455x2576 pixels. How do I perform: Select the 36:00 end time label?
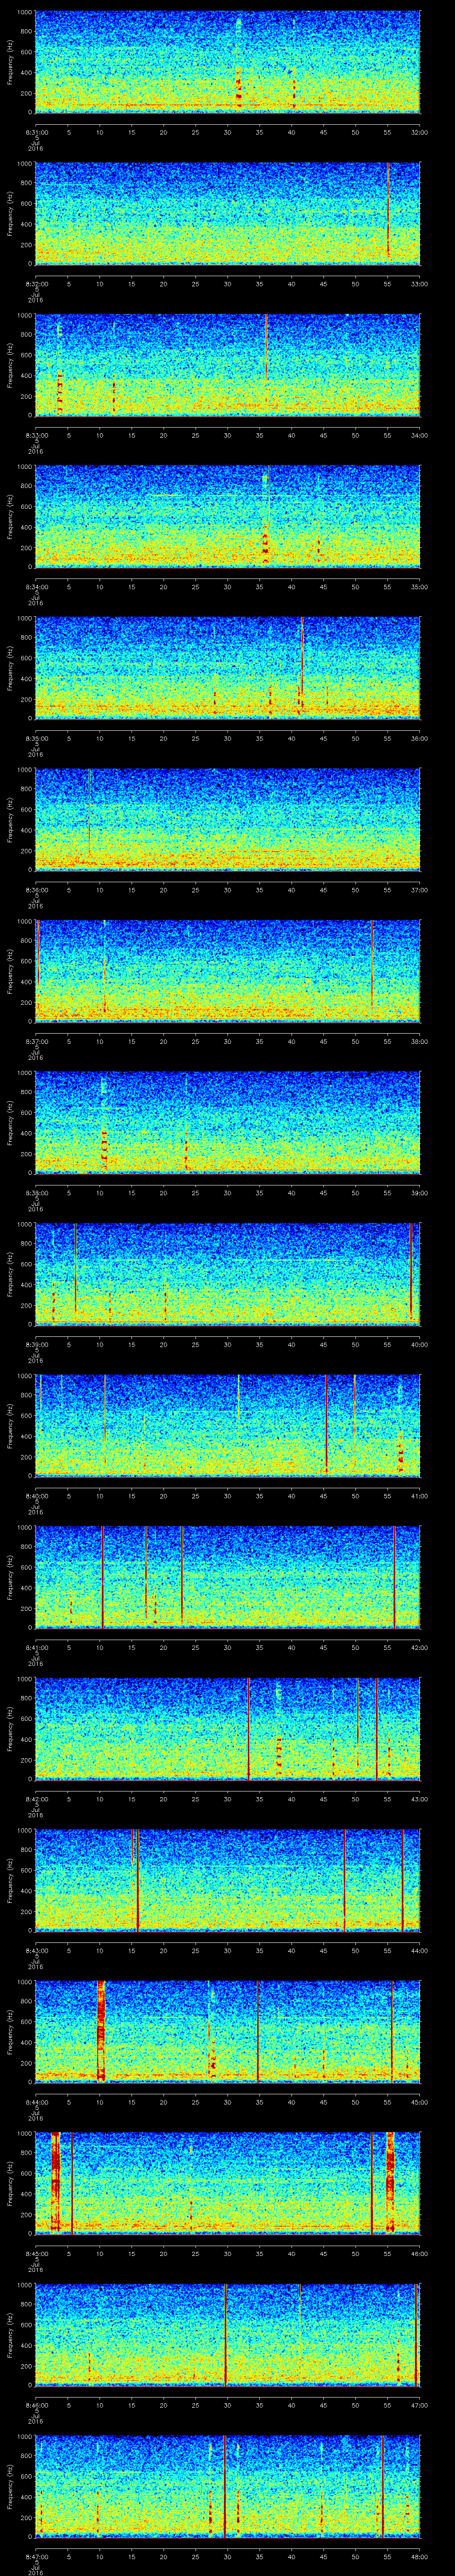tap(419, 738)
